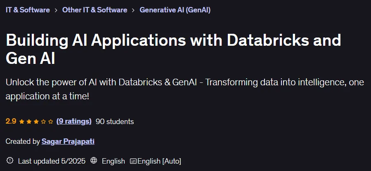The height and width of the screenshot is (171, 371).
Task: Click the fourth empty rating star
Action: [43, 122]
